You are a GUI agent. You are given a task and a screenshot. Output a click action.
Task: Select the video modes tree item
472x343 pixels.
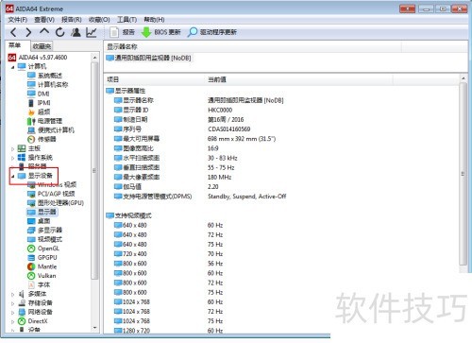pos(50,239)
